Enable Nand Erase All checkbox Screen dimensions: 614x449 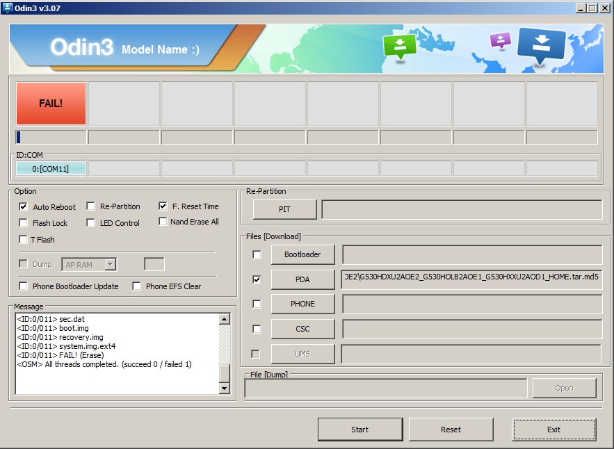[x=163, y=222]
